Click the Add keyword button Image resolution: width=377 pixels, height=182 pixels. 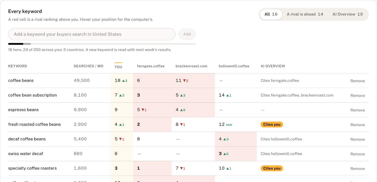point(187,34)
